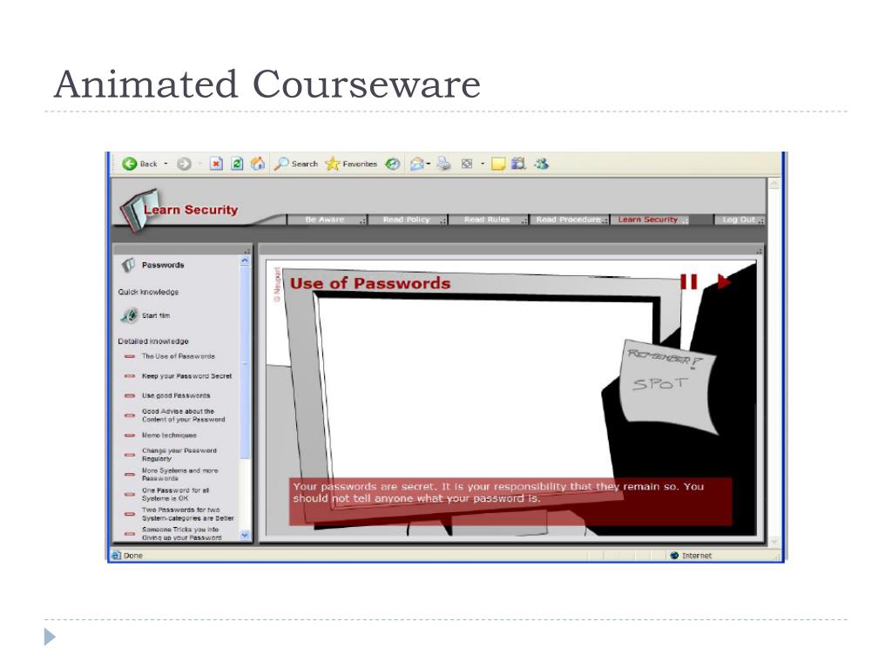The height and width of the screenshot is (669, 892).
Task: Open Memo techniques topic
Action: pyautogui.click(x=169, y=436)
